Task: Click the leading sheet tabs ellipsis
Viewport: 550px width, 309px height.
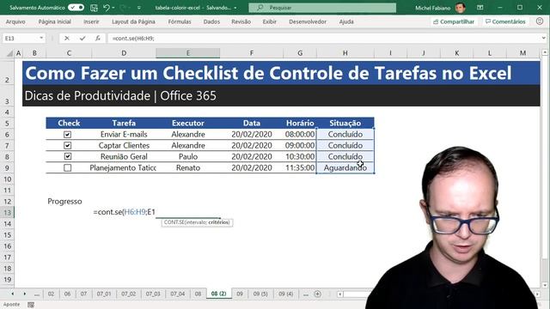Action: (x=37, y=294)
